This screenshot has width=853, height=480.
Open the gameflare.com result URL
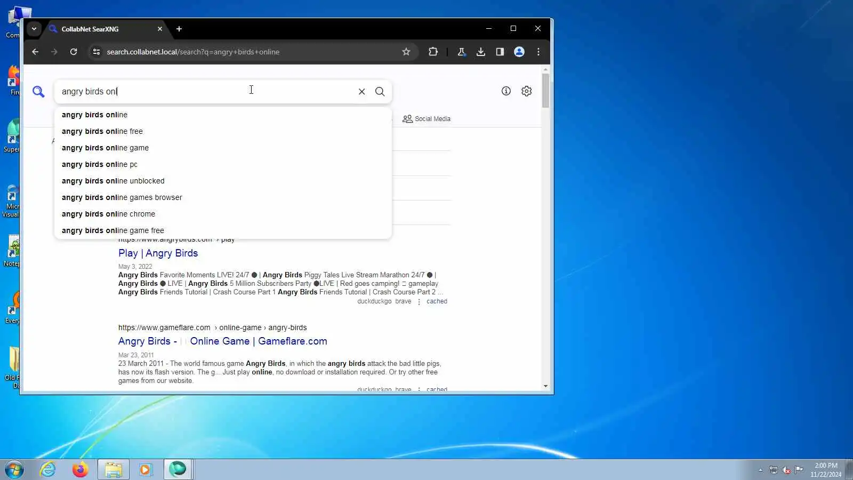(212, 327)
